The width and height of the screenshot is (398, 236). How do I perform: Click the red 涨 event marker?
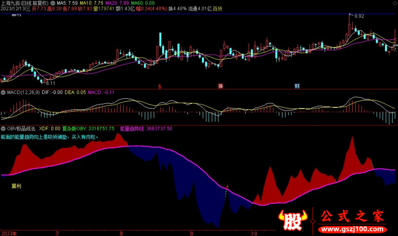(x=220, y=86)
